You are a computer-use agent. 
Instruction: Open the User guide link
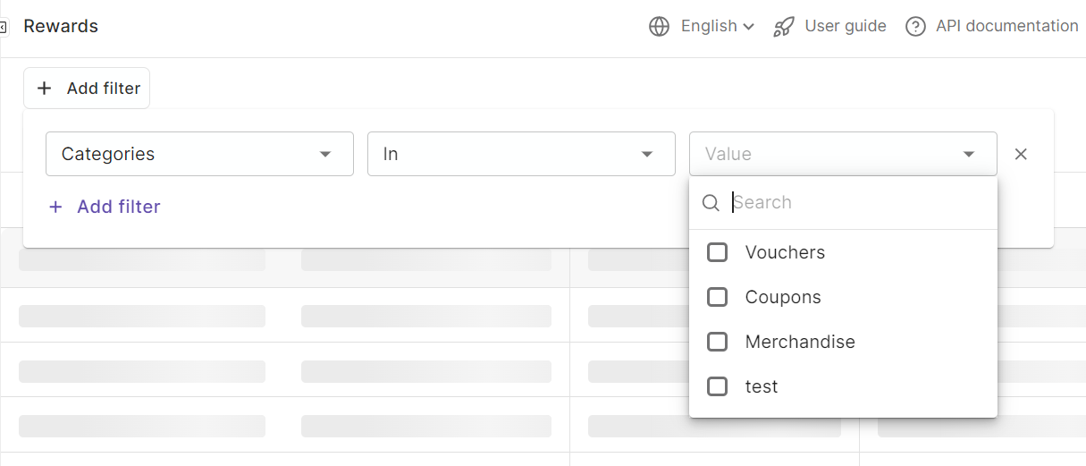845,27
